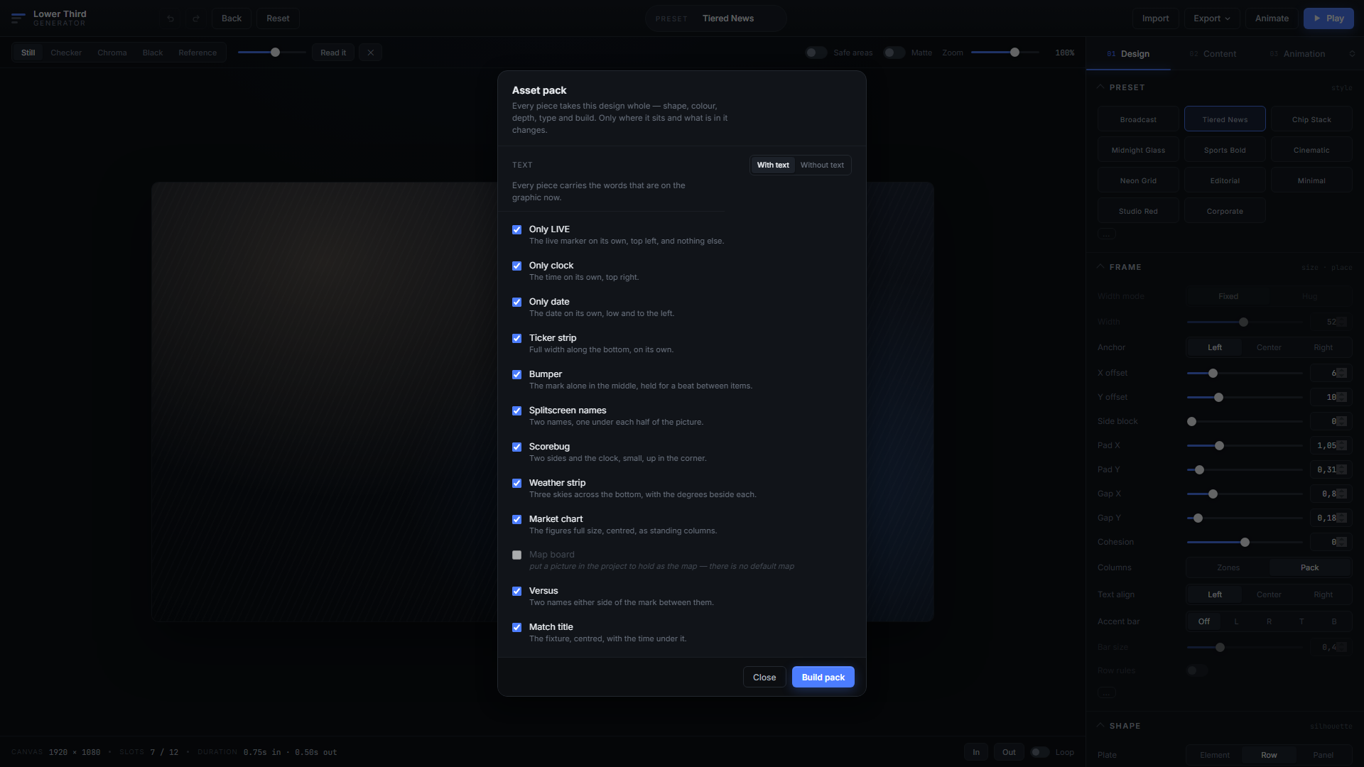Choose the Sports Bold preset
This screenshot has width=1364, height=767.
(x=1225, y=151)
